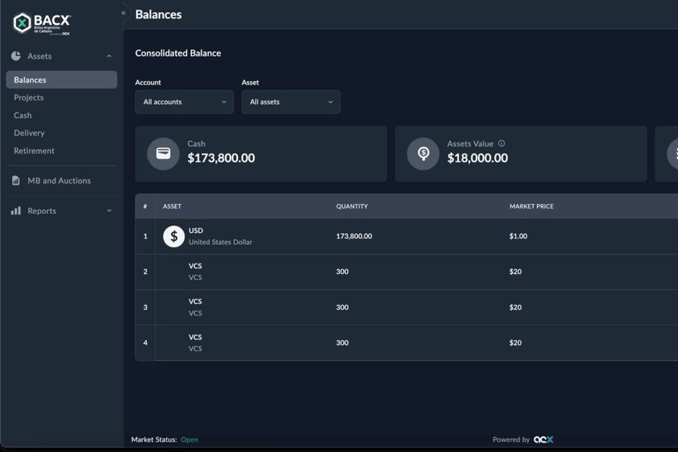Go to the Retirement page
678x452 pixels.
click(34, 151)
